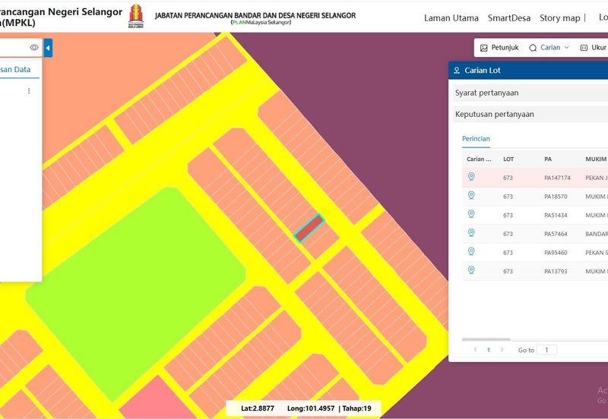Click the Petunjuk image icon
The width and height of the screenshot is (608, 419).
pos(484,48)
